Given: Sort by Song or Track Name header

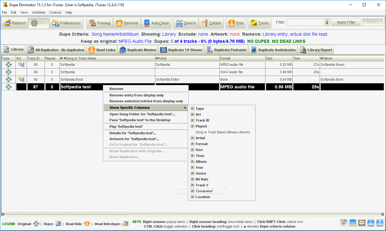Looking at the screenshot, I should click(107, 58).
